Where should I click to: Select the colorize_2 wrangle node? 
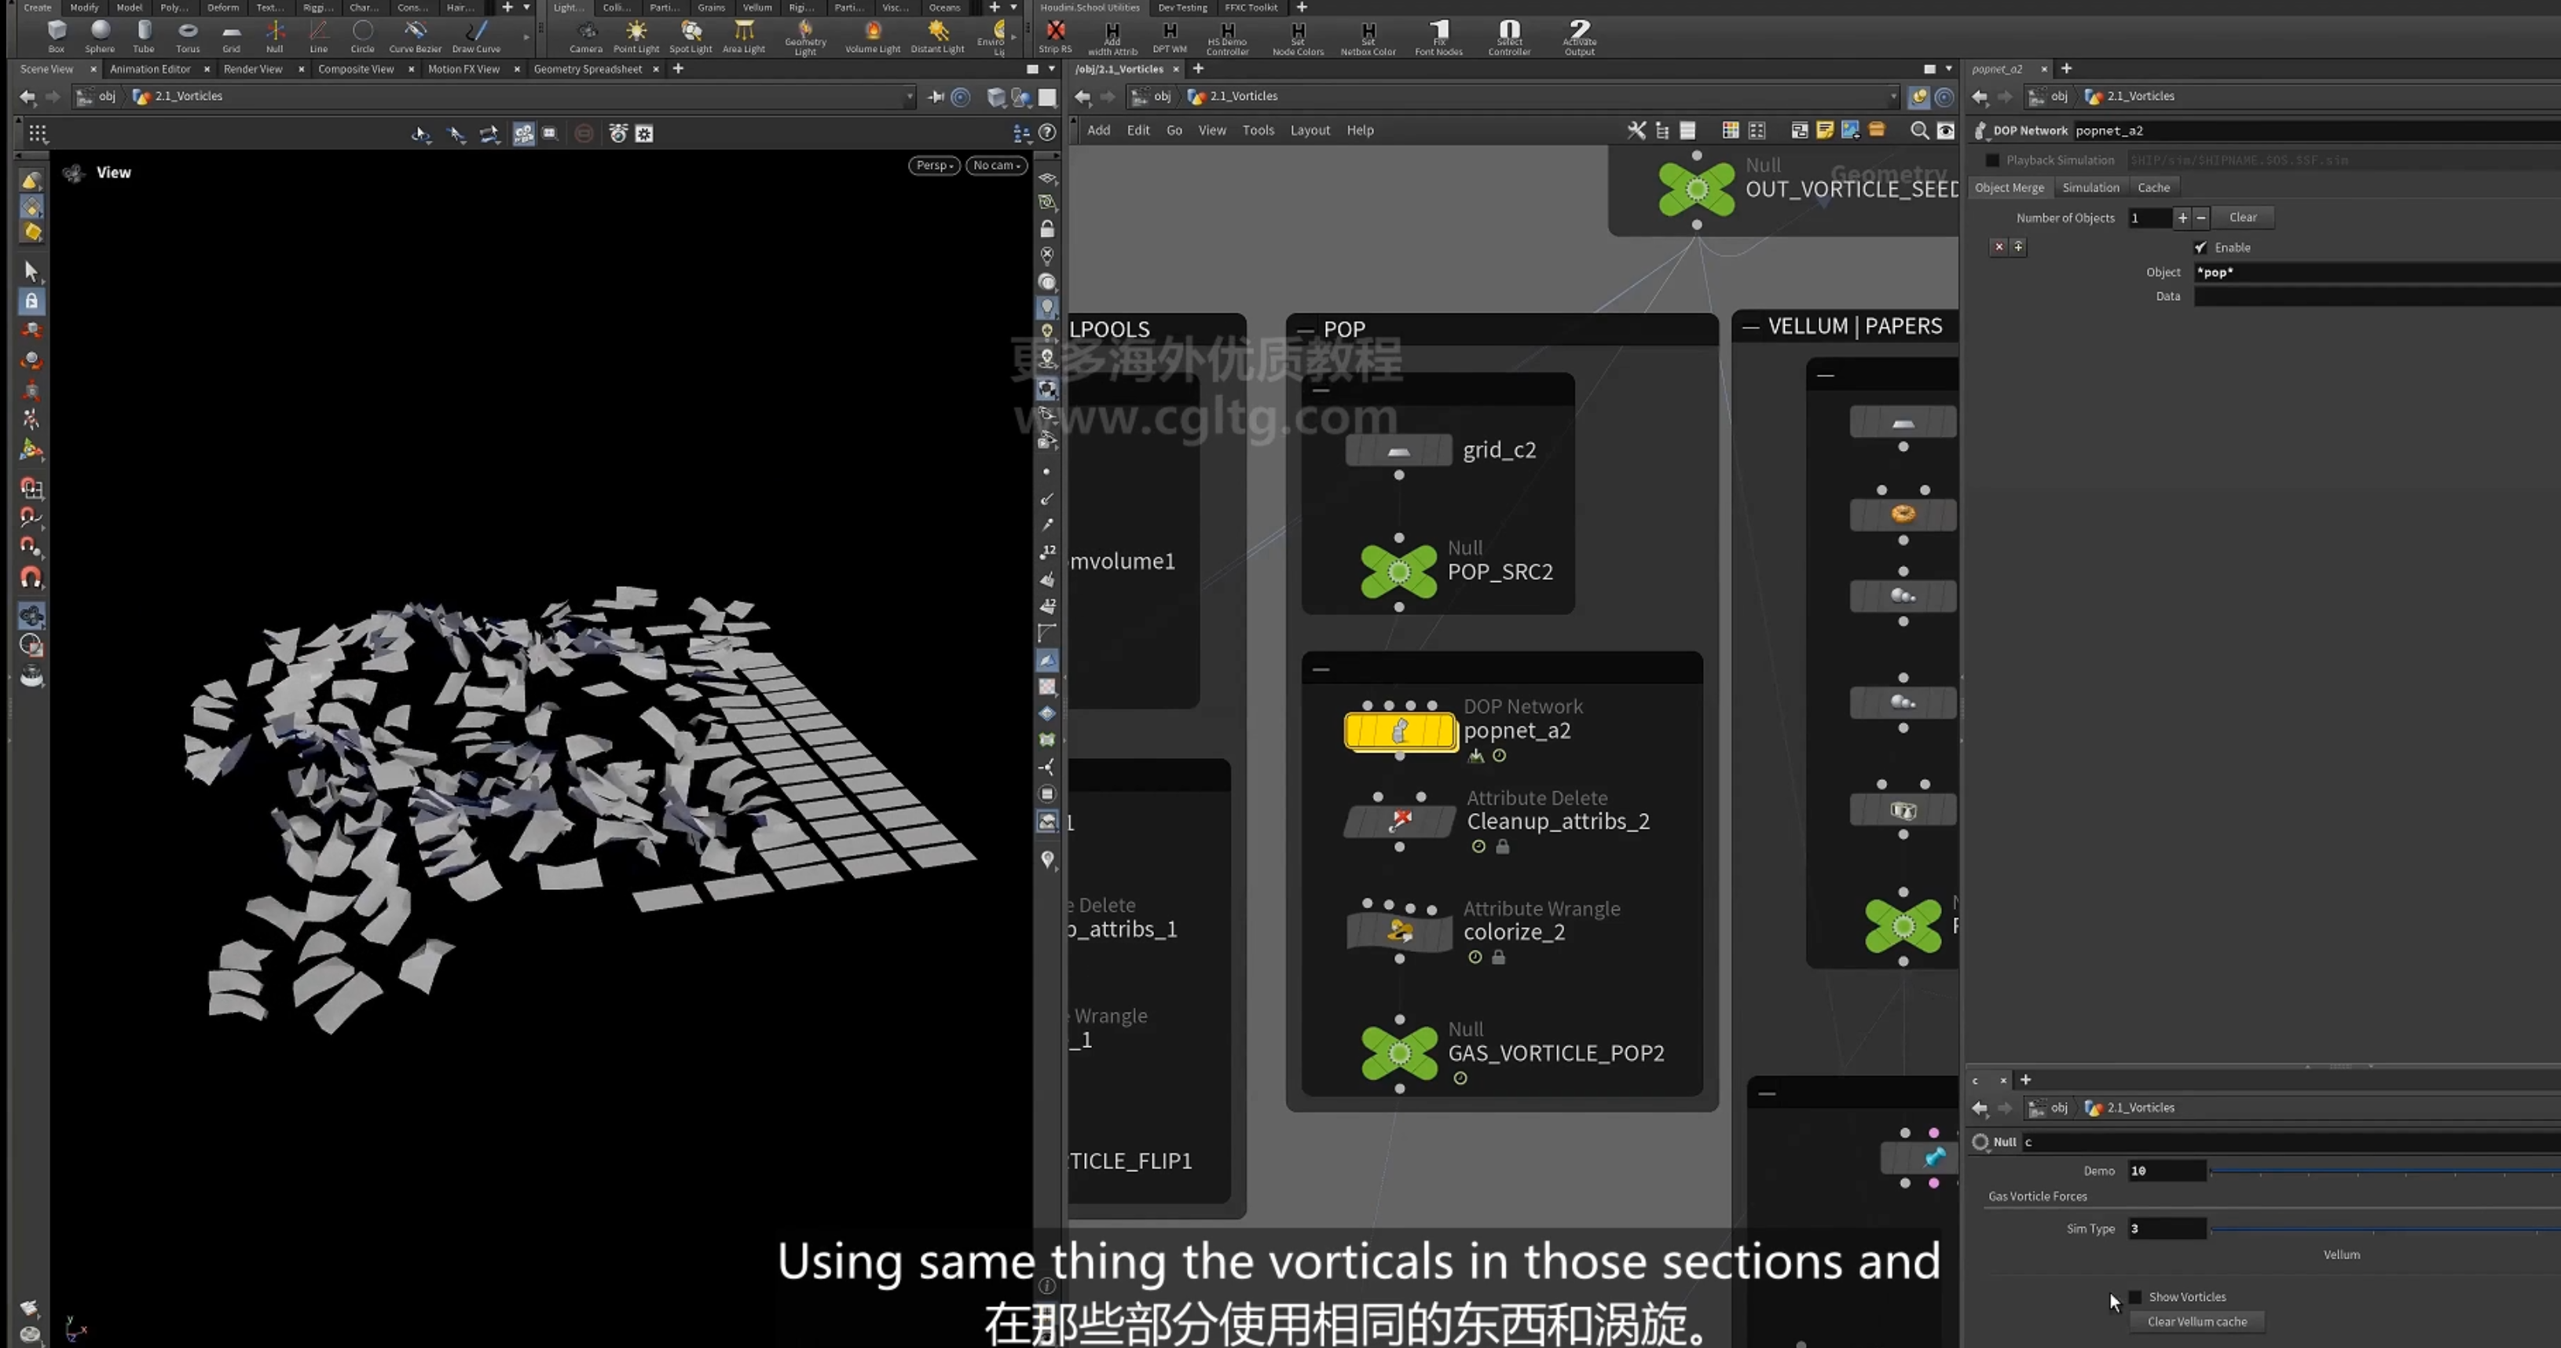tap(1400, 932)
